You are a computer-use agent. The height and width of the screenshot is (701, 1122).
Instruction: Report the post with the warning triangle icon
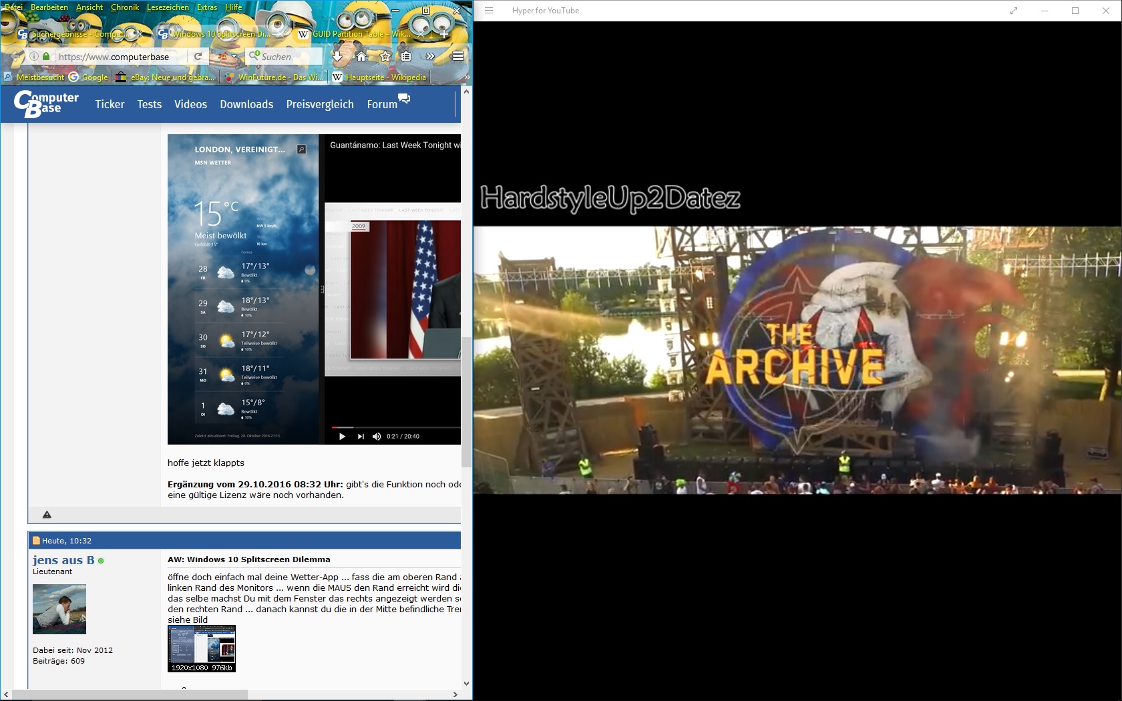click(47, 515)
